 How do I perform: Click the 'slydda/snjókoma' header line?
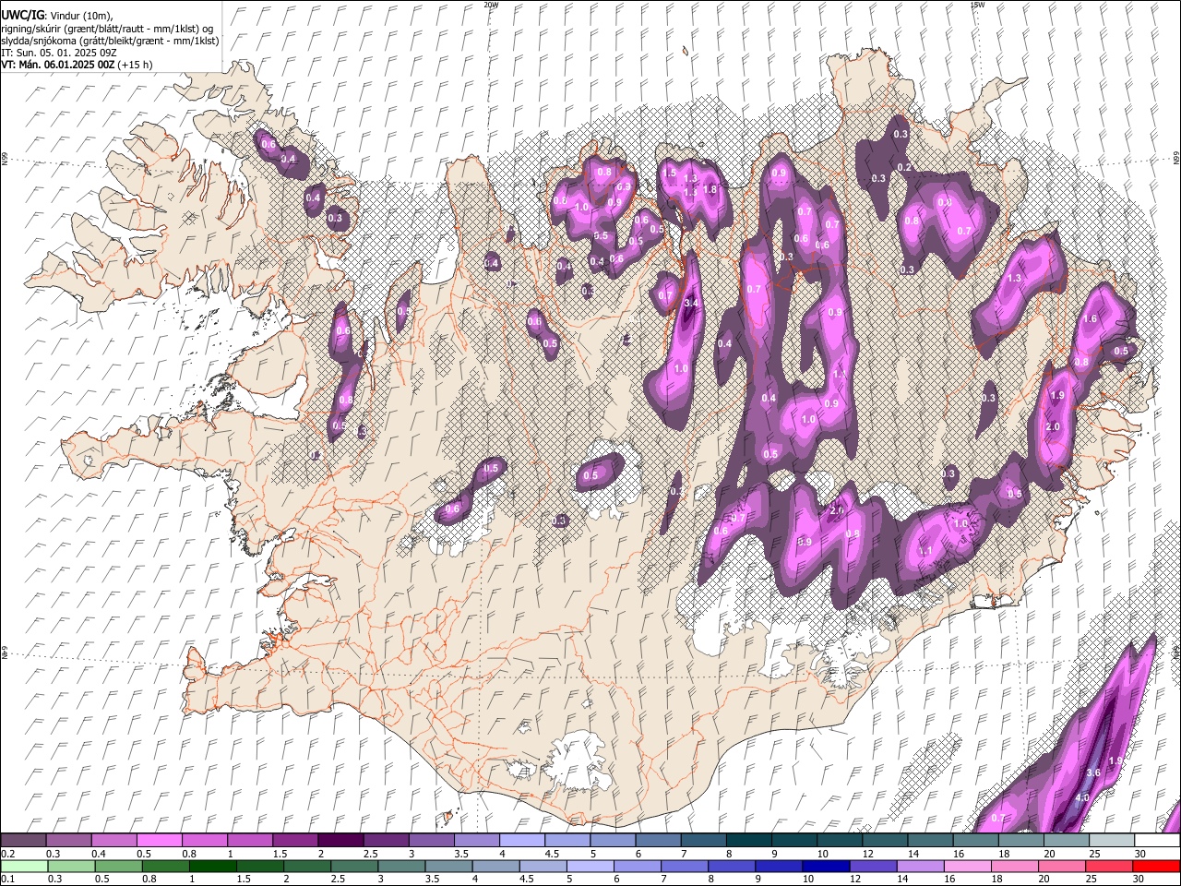pos(110,41)
